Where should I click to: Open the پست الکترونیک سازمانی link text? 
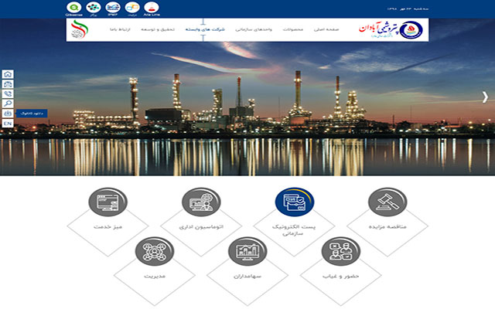[x=294, y=230]
